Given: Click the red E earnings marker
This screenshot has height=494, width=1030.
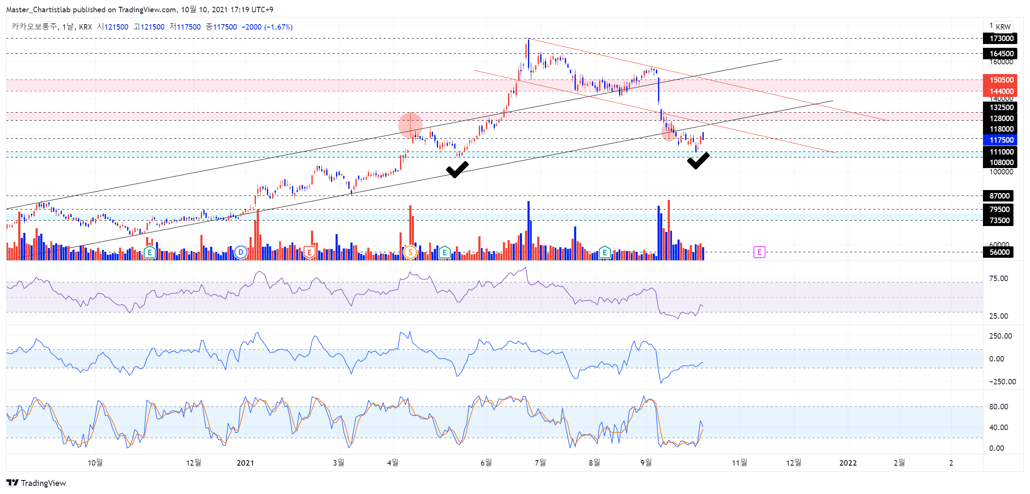Looking at the screenshot, I should 310,253.
